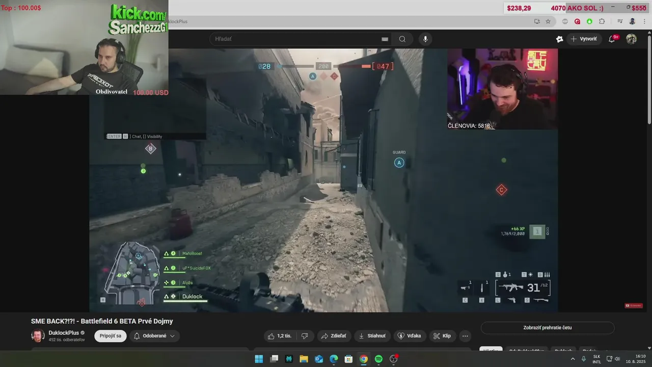Click the tray microphone icon
This screenshot has width=652, height=367.
pyautogui.click(x=584, y=359)
